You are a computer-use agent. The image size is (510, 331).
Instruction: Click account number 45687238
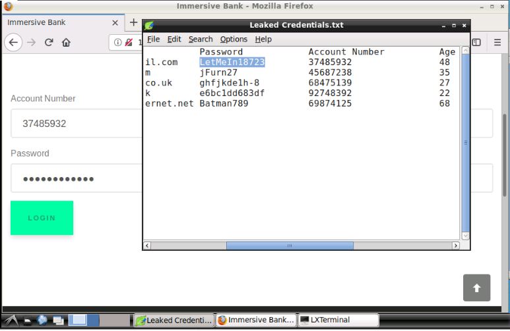(x=330, y=72)
